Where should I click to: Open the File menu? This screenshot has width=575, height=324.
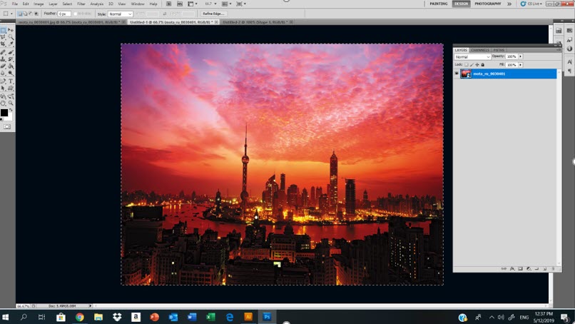15,4
